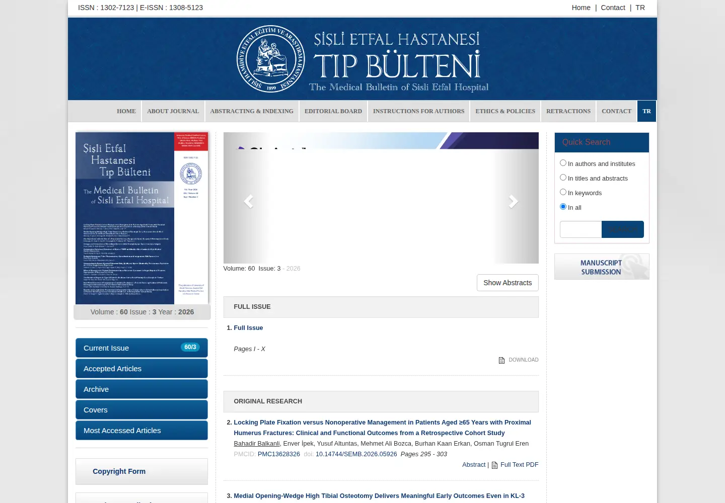The width and height of the screenshot is (725, 503).
Task: Open RETRACTIONS menu item
Action: click(568, 111)
